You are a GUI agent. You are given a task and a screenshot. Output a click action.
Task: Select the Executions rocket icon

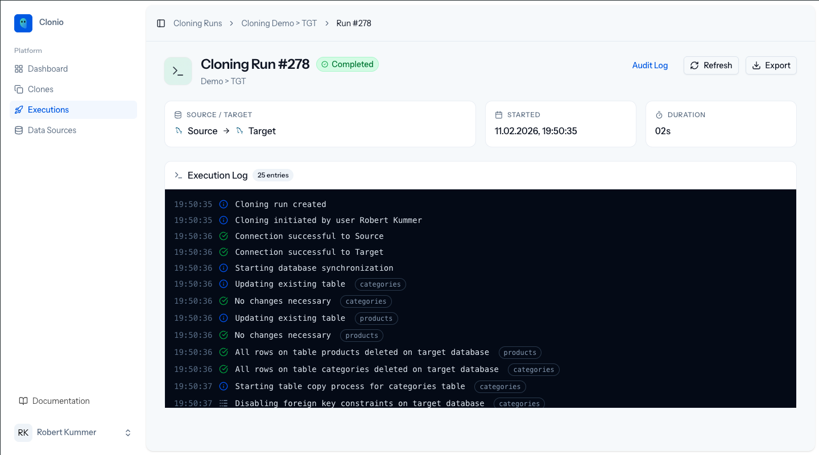click(20, 109)
